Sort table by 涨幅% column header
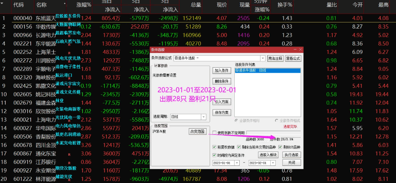 84,4
